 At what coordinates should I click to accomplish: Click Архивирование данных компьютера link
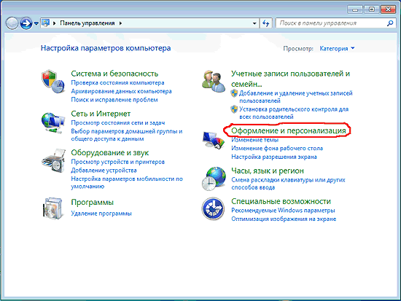tap(121, 91)
